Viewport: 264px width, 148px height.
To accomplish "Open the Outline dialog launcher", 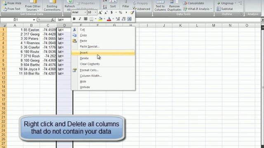I will pyautogui.click(x=242, y=14).
